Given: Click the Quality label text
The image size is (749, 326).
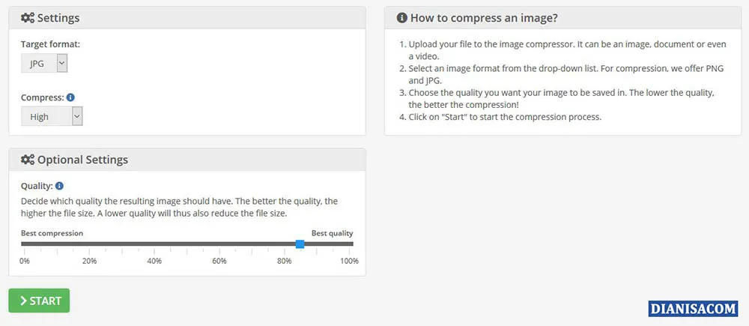Looking at the screenshot, I should pyautogui.click(x=37, y=186).
